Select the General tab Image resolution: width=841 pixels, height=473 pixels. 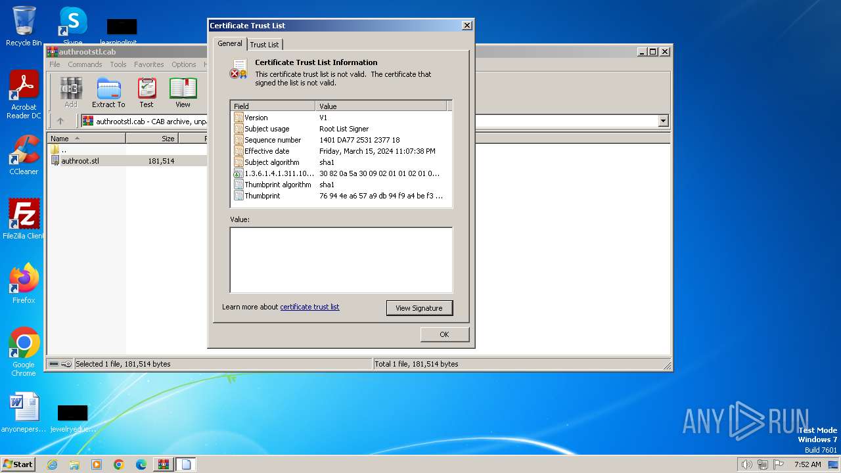230,43
